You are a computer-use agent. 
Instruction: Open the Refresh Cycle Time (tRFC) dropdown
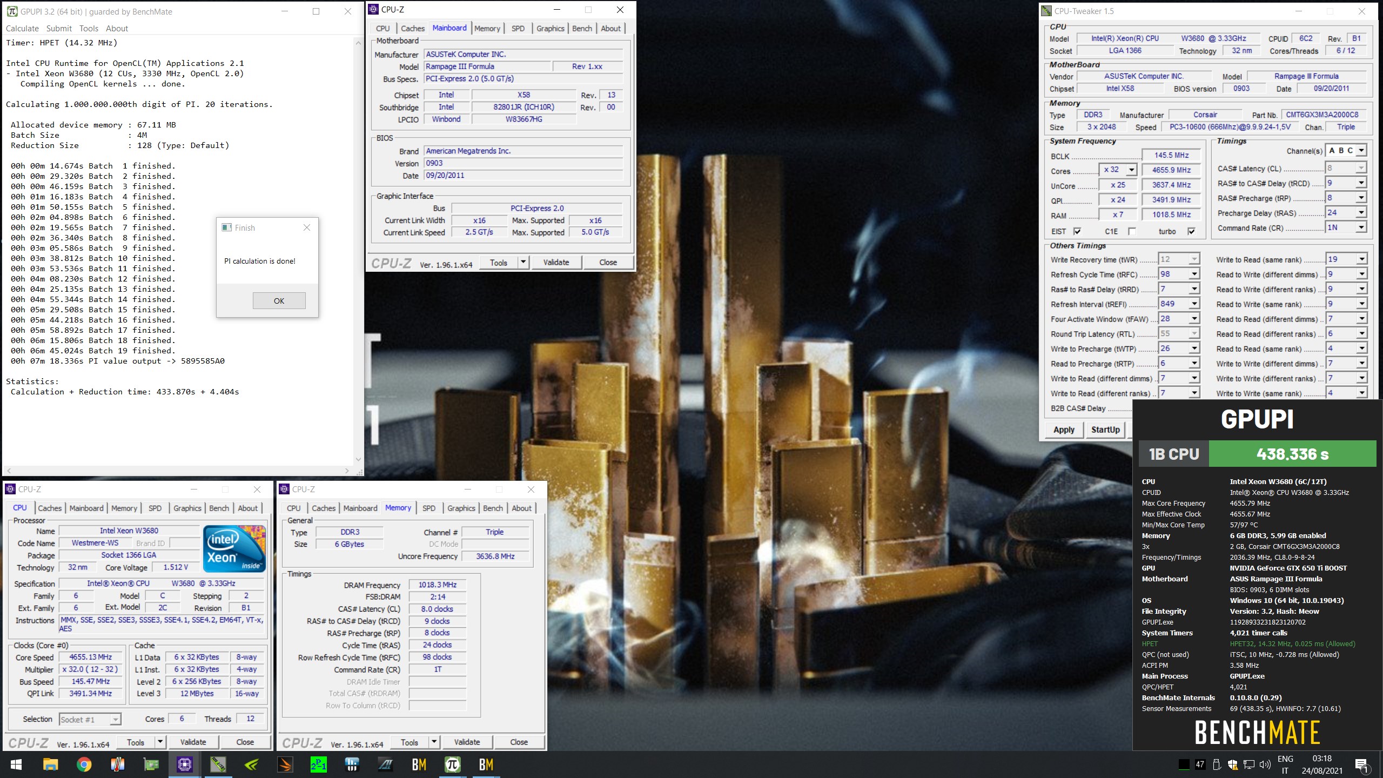[1194, 274]
